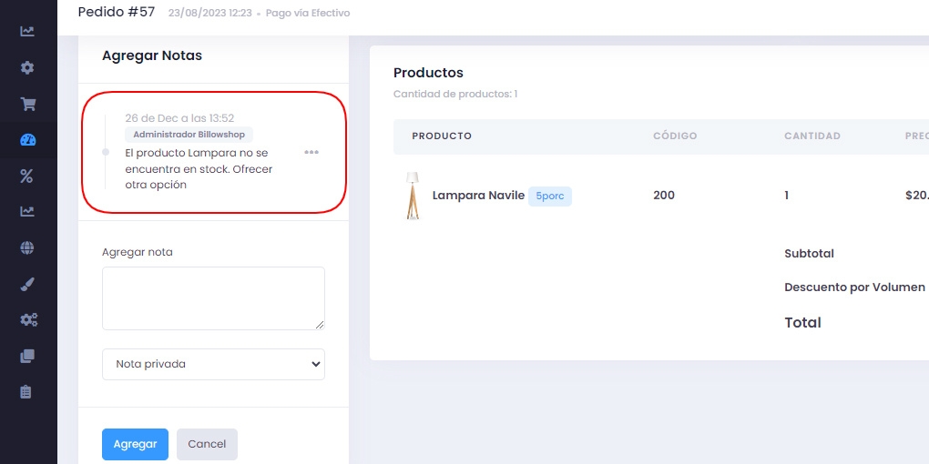The height and width of the screenshot is (464, 929).
Task: Click inside the Agregar nota text area
Action: pos(213,298)
